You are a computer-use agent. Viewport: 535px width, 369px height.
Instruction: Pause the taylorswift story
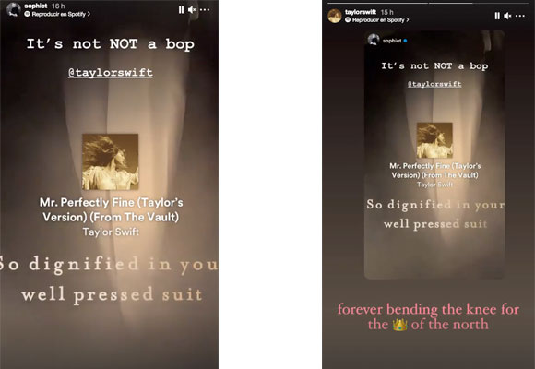(497, 16)
